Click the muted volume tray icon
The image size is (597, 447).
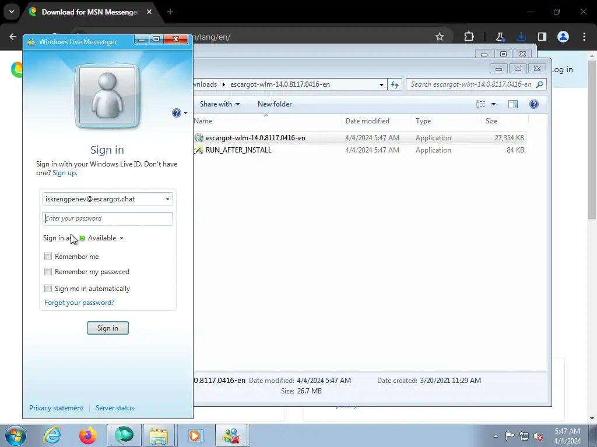click(538, 436)
